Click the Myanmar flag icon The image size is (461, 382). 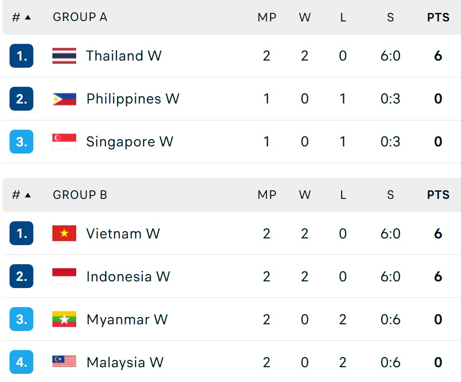(65, 320)
